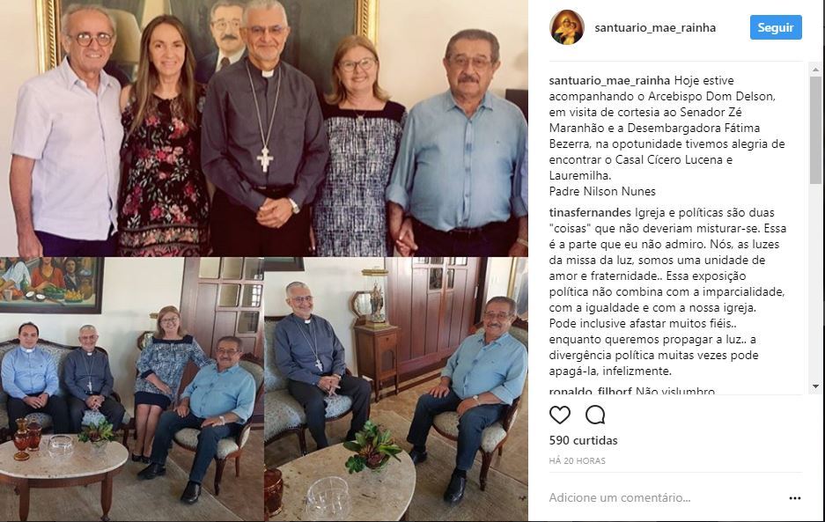
Task: Click the top group photo of five people
Action: tap(263, 128)
